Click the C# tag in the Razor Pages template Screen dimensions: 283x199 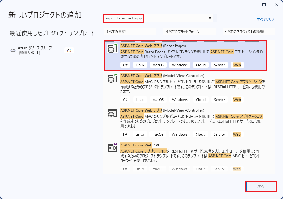125,65
